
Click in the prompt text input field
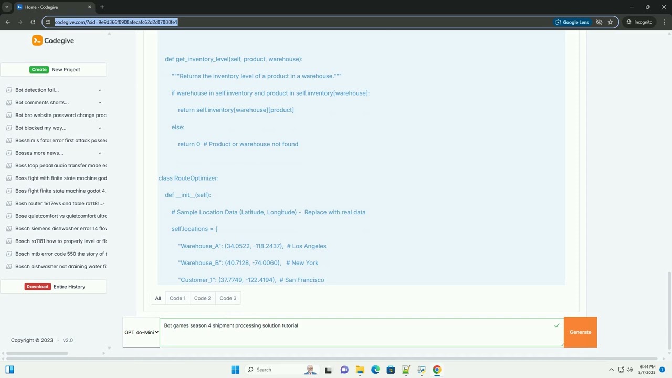point(361,332)
